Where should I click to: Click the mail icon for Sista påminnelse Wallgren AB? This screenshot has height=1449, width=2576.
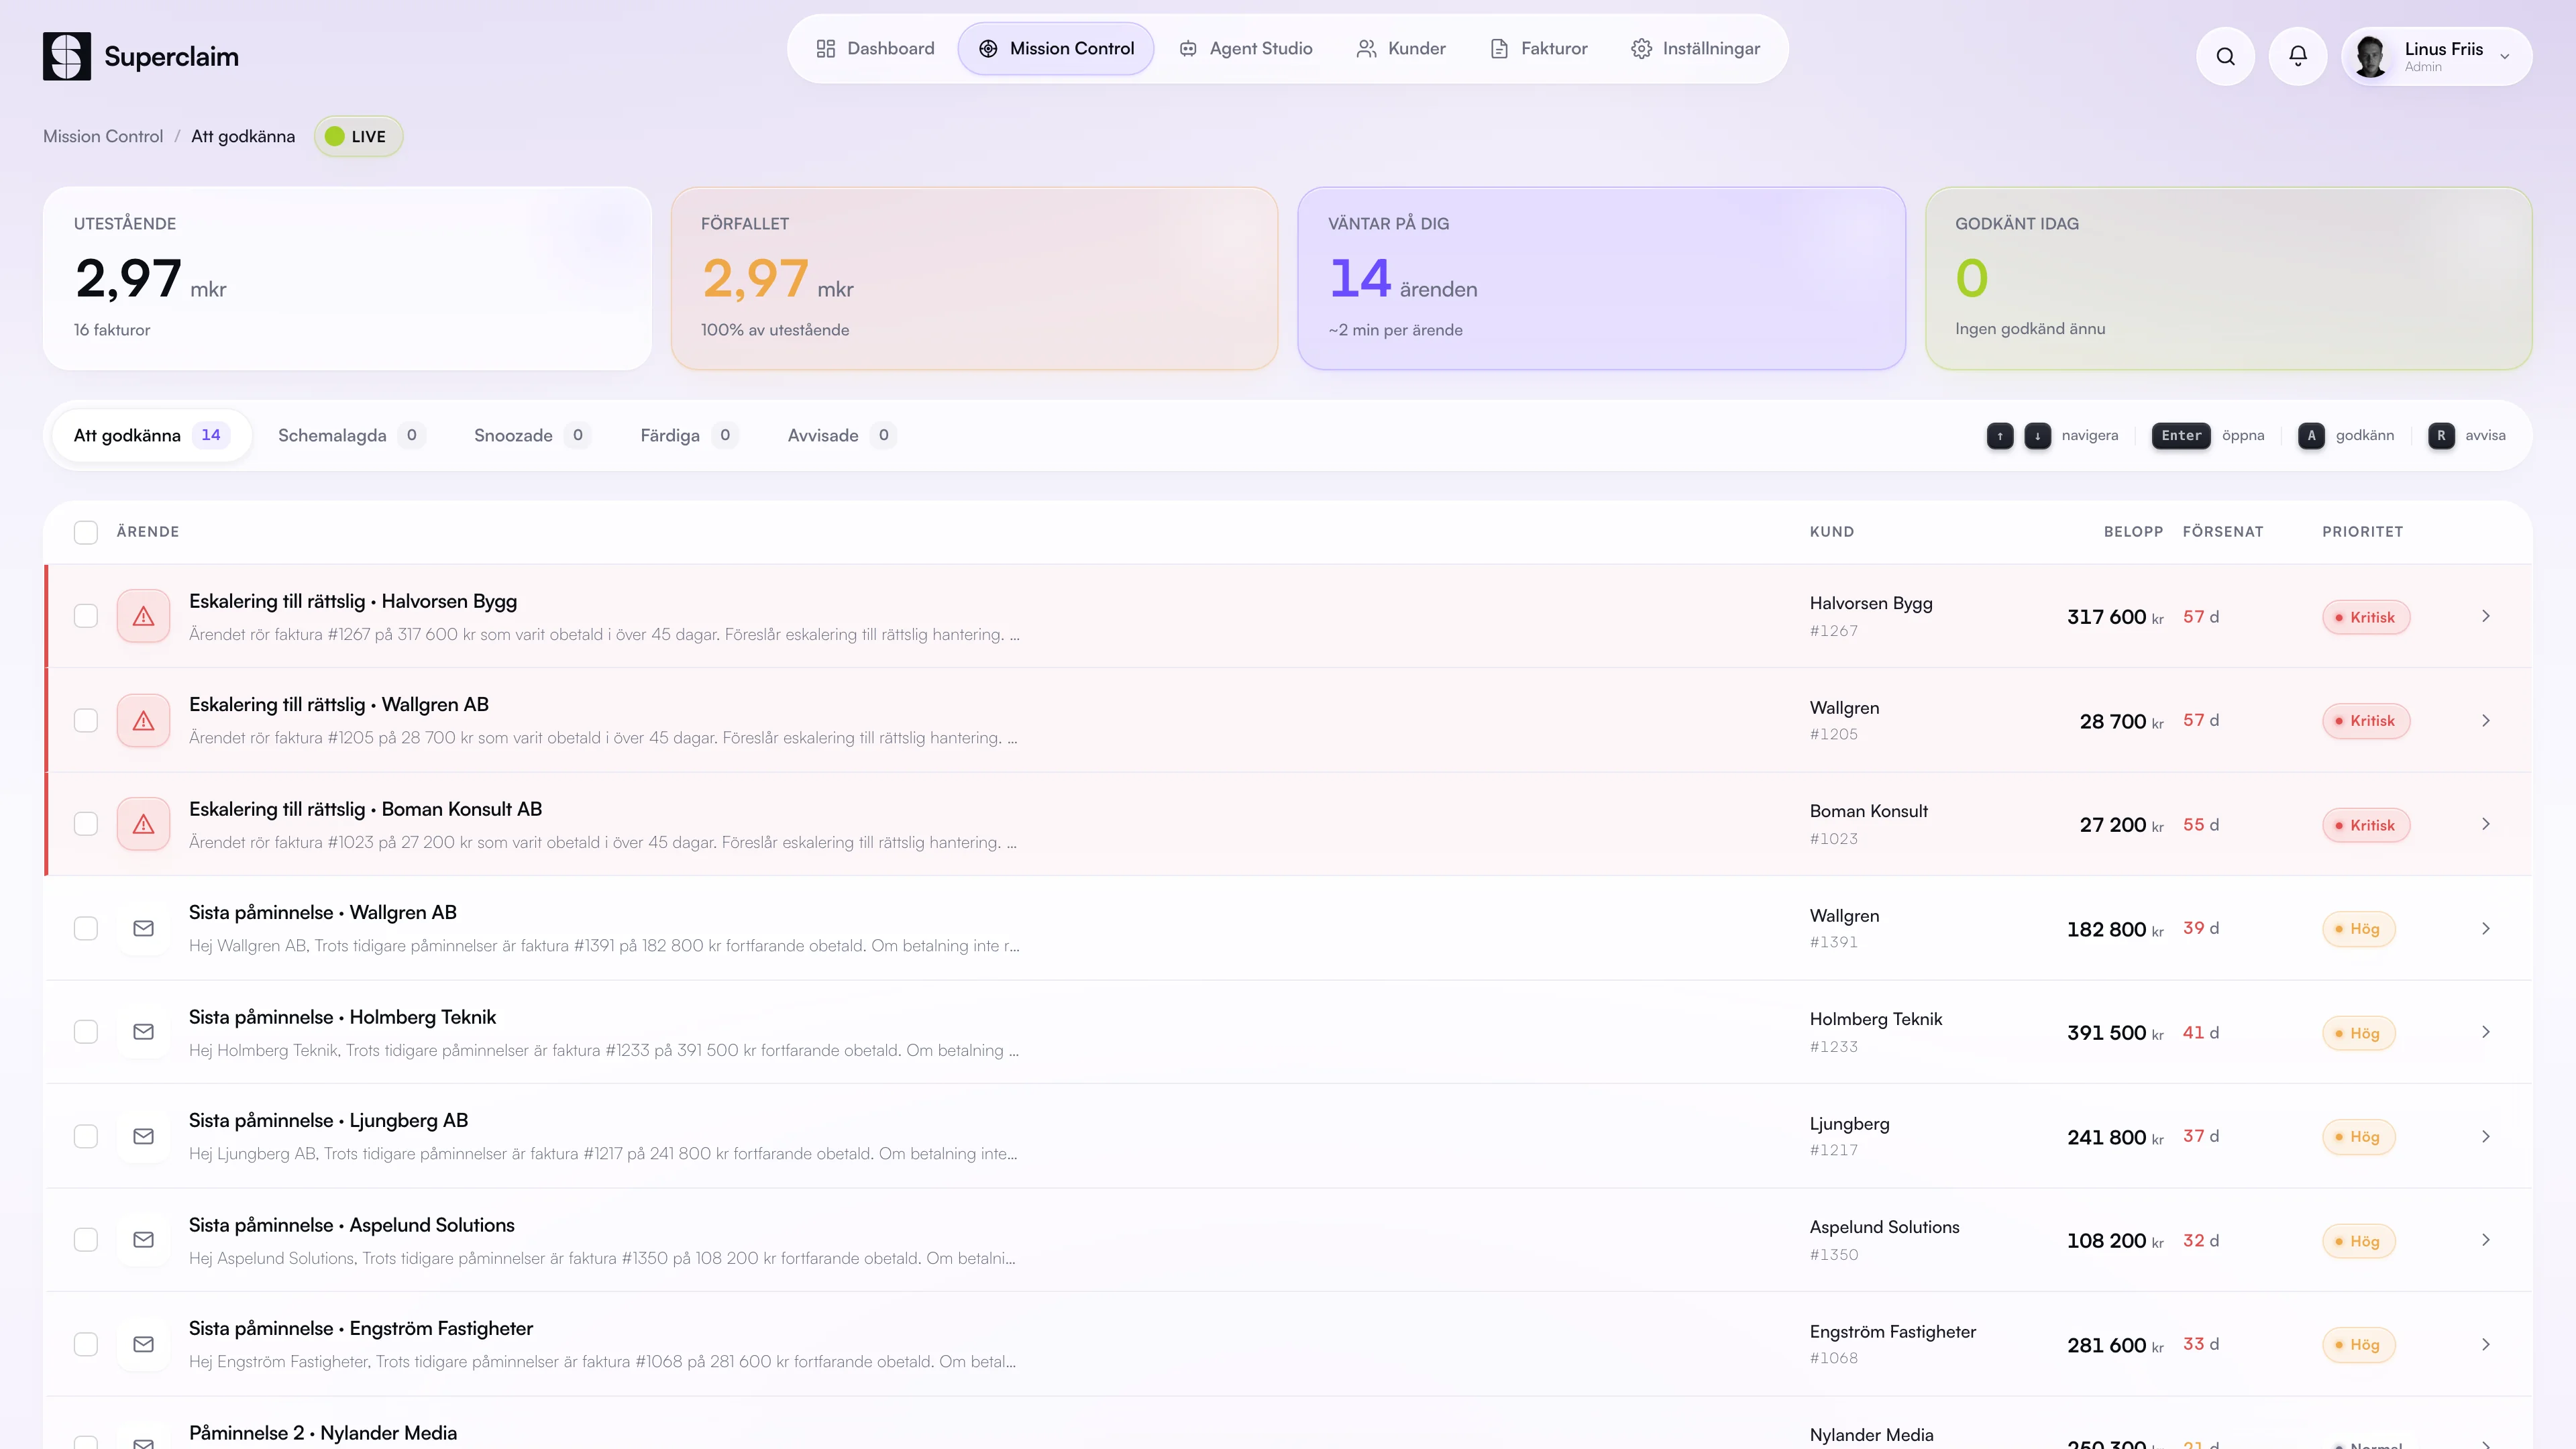click(x=144, y=928)
